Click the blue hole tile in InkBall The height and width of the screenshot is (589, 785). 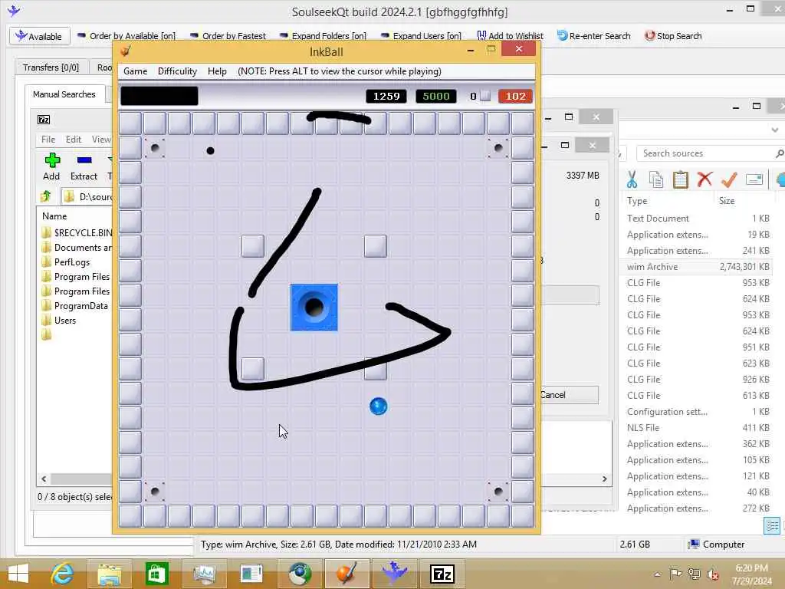(x=314, y=308)
